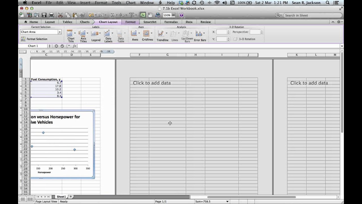
Task: Click the Save disk icon in toolbar
Action: pyautogui.click(x=44, y=15)
